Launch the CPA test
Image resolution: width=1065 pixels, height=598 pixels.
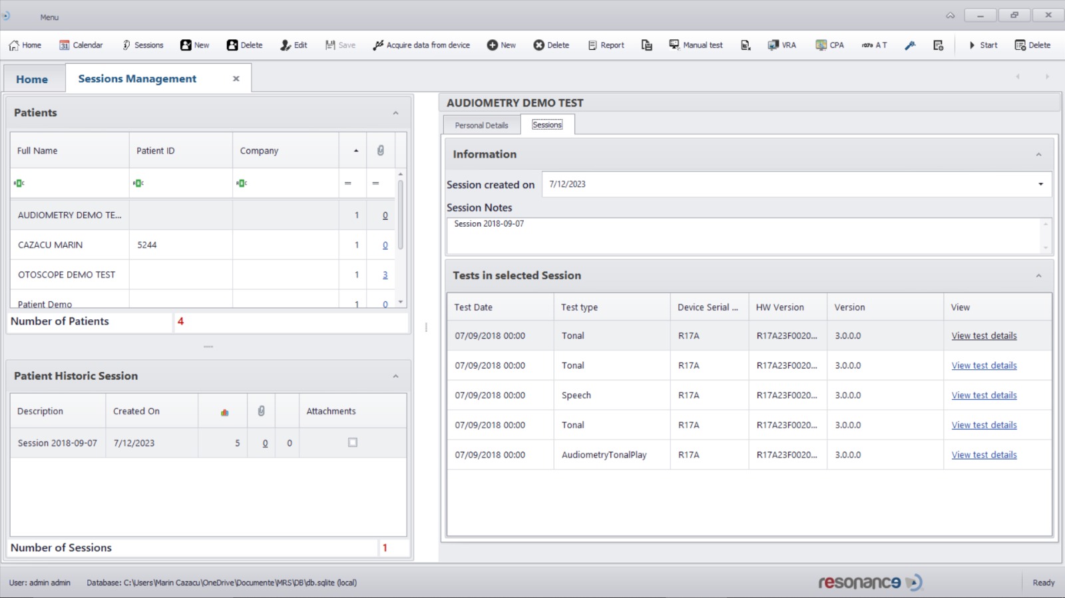829,45
